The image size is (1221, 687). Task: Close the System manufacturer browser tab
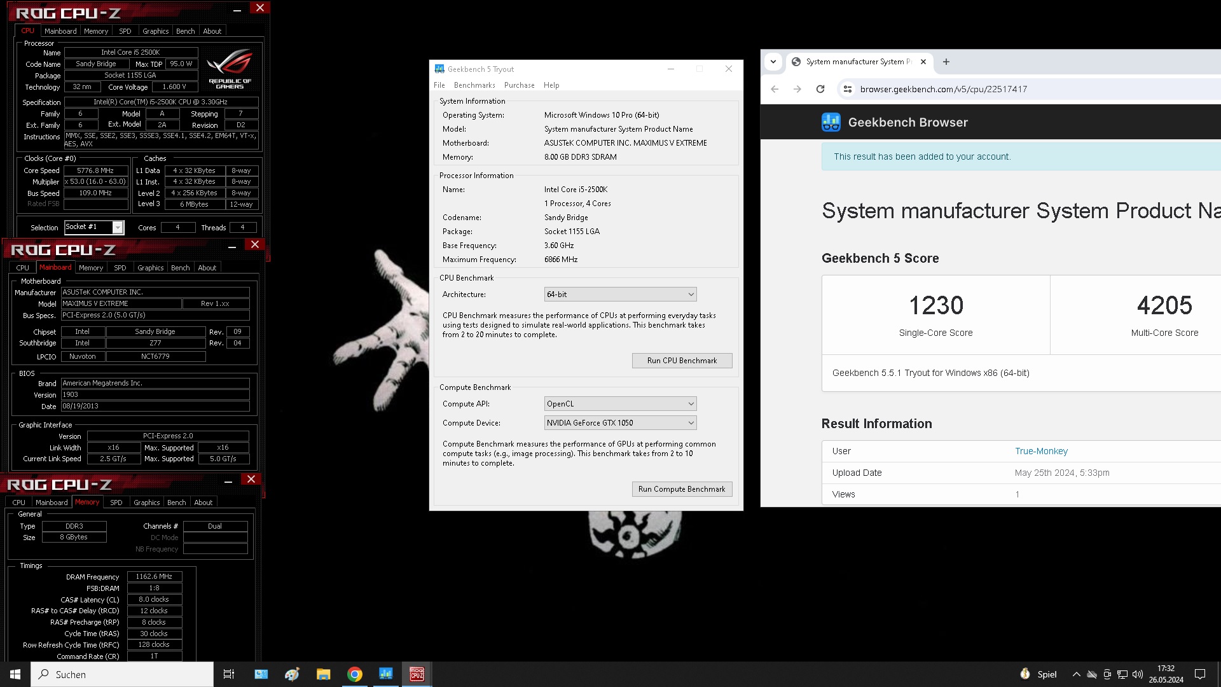(923, 62)
